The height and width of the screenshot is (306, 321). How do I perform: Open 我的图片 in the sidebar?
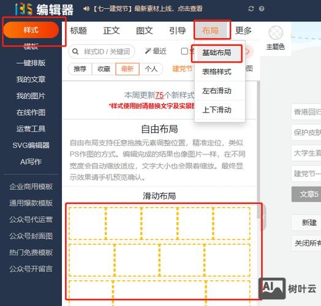click(x=31, y=96)
